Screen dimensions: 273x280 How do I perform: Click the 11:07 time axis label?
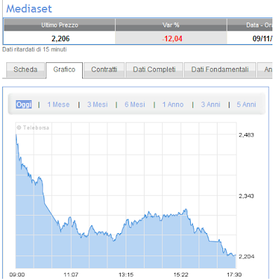coord(71,274)
